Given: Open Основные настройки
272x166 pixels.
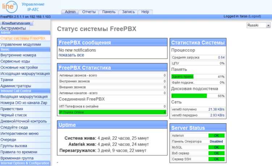Looking at the screenshot, I should tap(19, 67).
